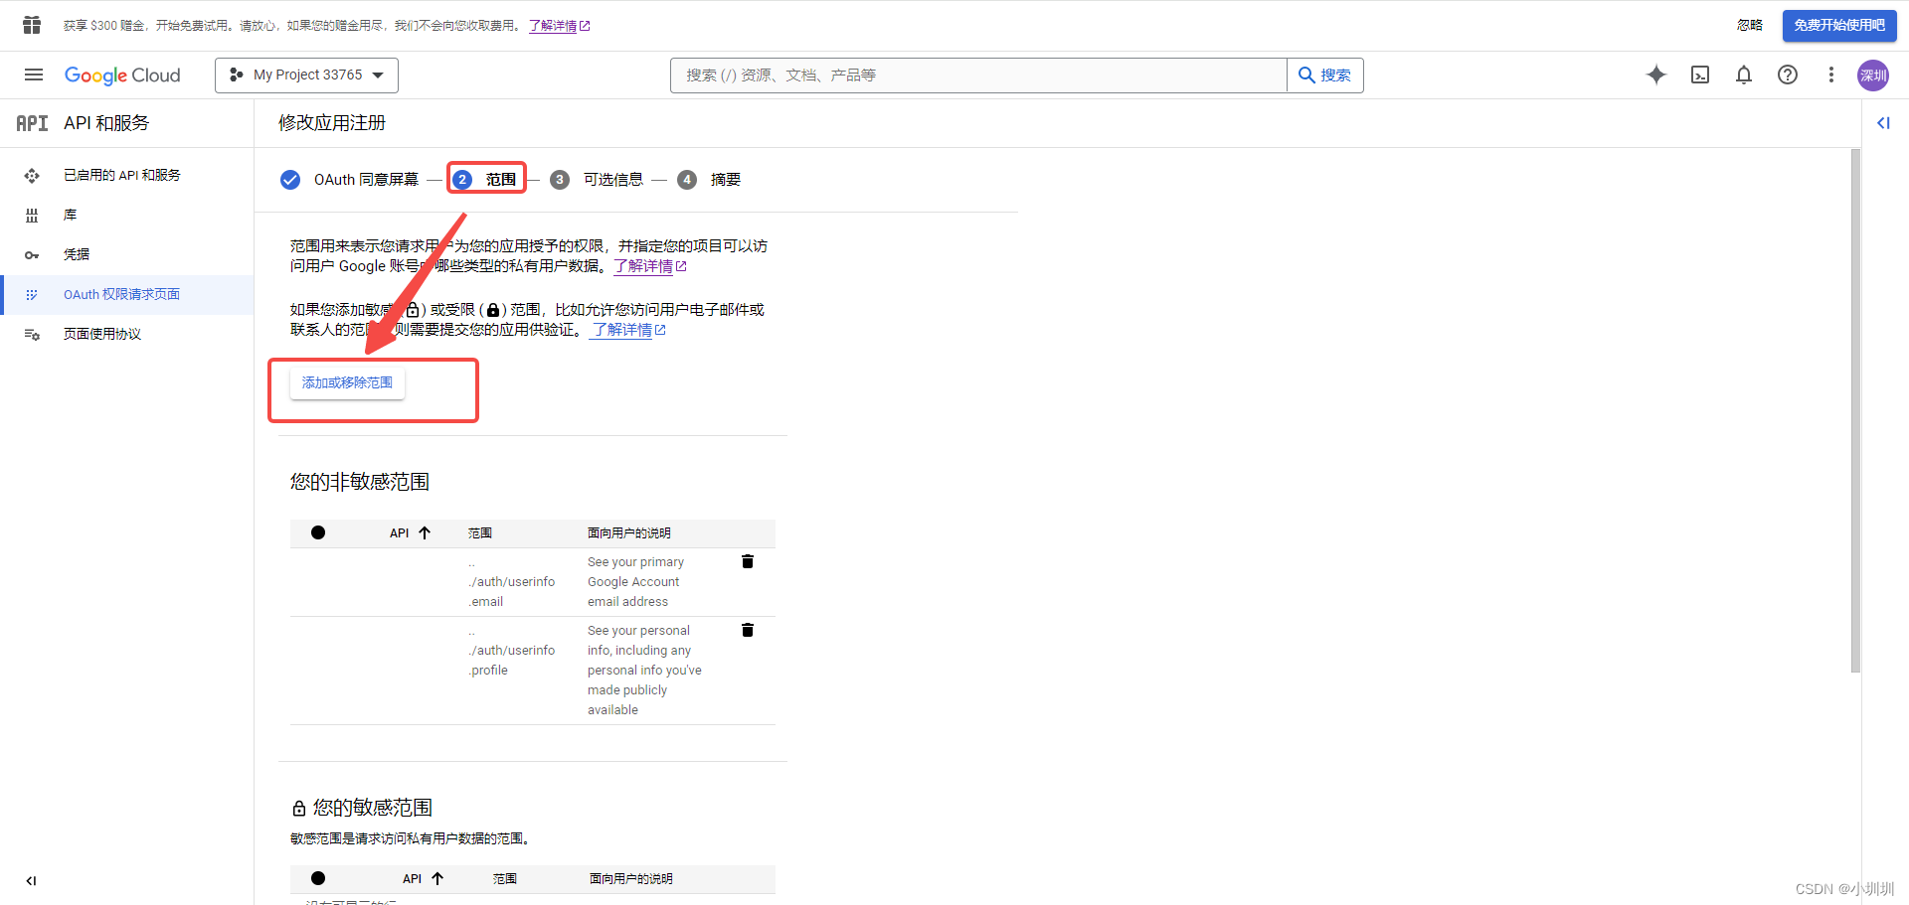Activate Cloud Shell terminal icon

click(x=1700, y=75)
